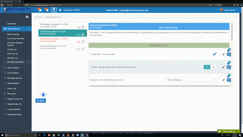The height and width of the screenshot is (137, 243).
Task: Click progress circle of AM Manager Example
Action: [x=83, y=42]
